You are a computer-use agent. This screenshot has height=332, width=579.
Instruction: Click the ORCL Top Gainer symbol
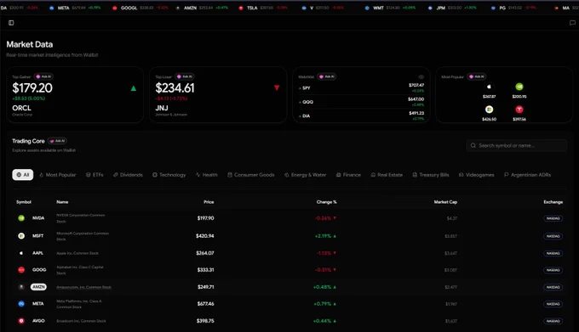pos(22,108)
